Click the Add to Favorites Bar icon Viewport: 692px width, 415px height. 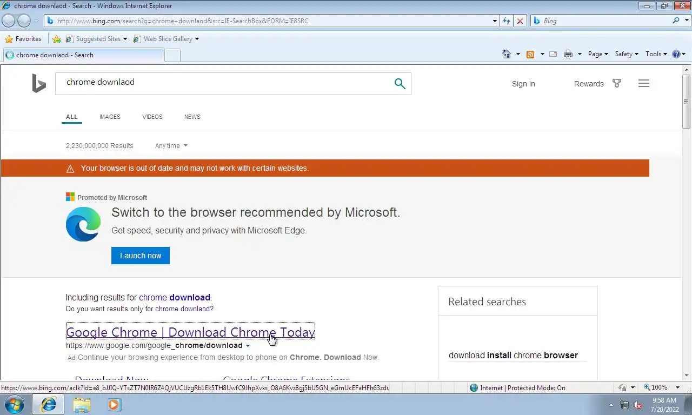pos(56,39)
